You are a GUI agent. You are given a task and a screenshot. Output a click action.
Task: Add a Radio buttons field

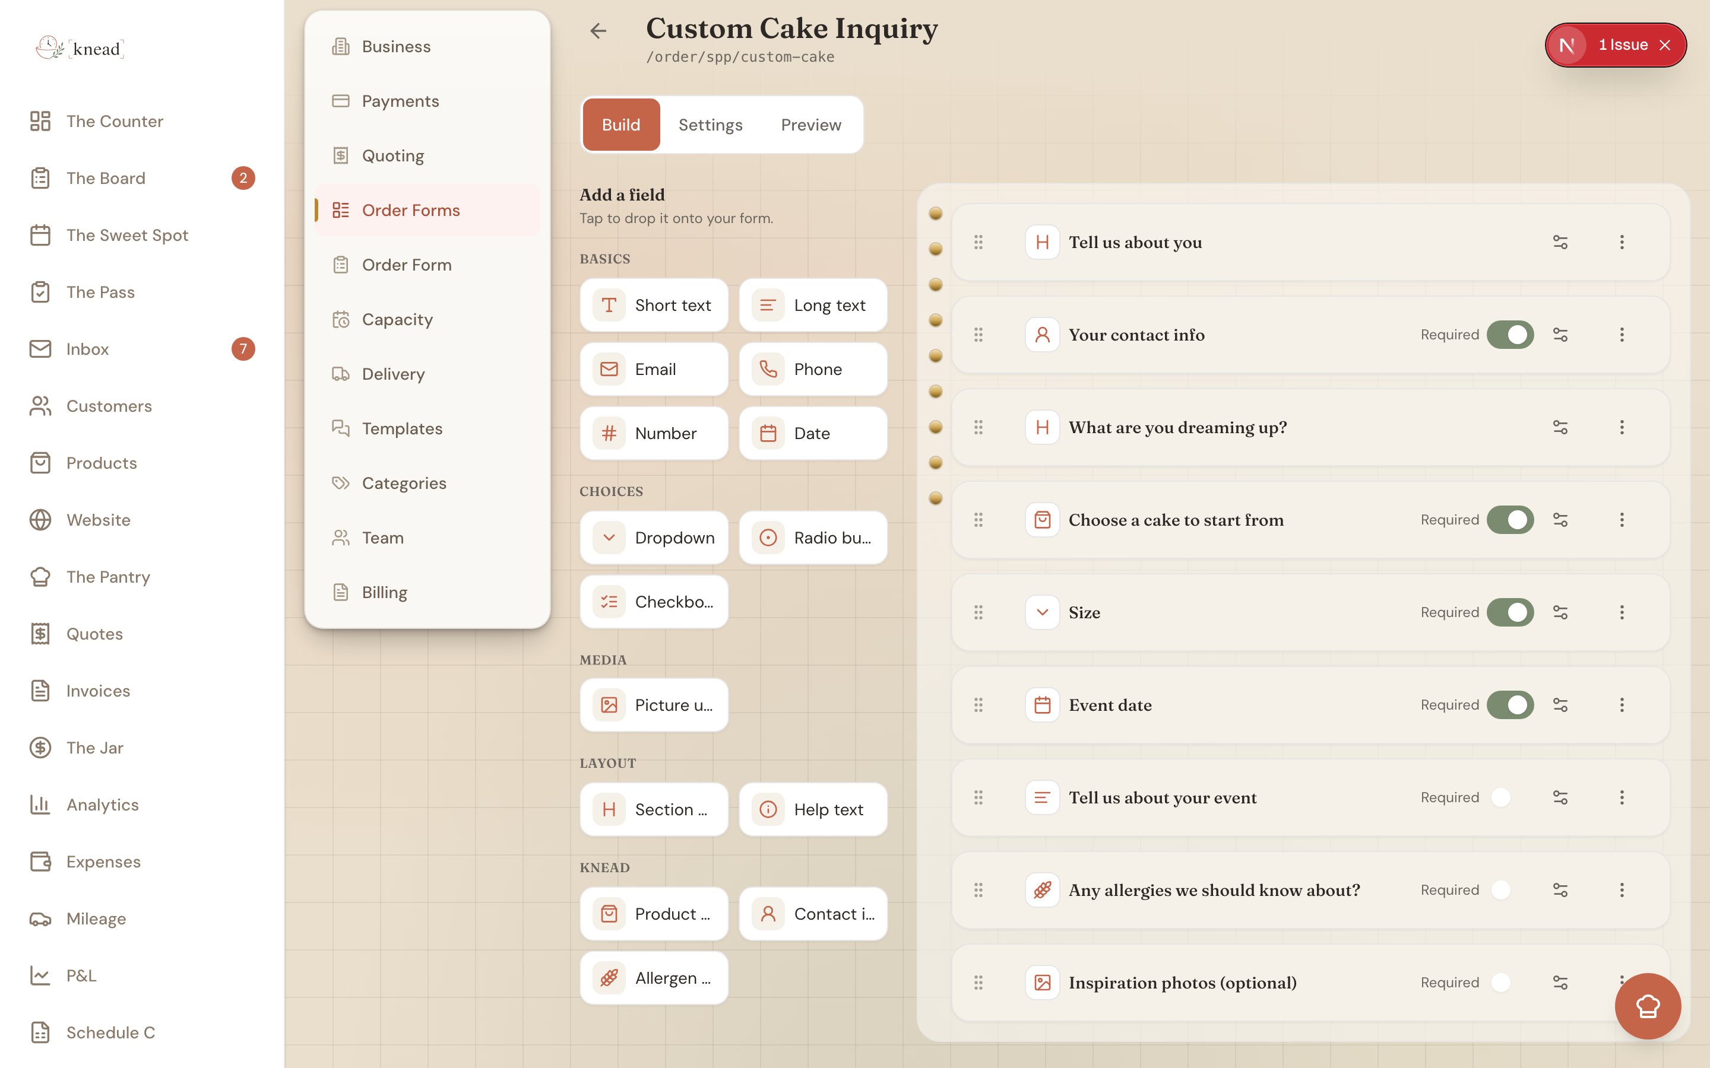[x=813, y=538]
